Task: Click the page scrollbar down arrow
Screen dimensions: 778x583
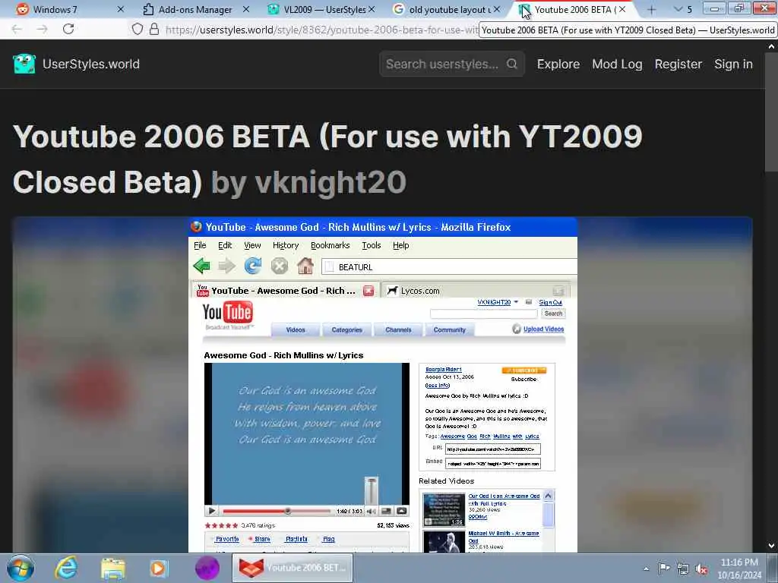Action: [771, 545]
